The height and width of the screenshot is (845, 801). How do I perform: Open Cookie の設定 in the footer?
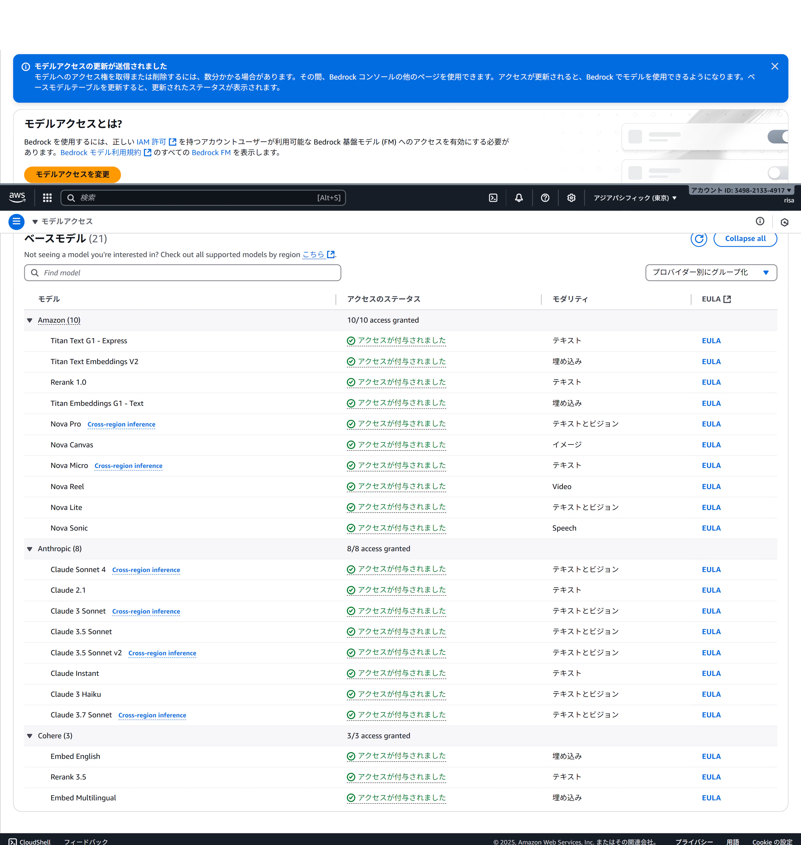pyautogui.click(x=772, y=842)
